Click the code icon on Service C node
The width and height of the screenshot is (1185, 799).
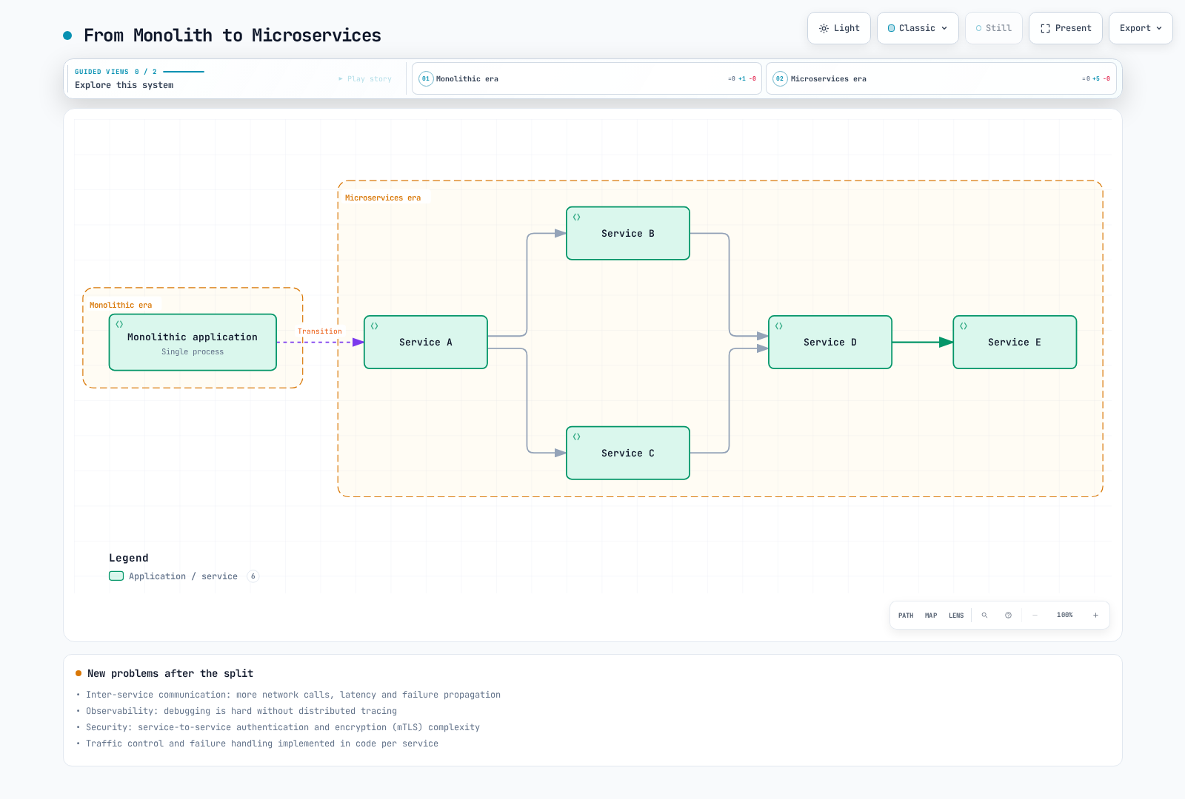coord(576,436)
